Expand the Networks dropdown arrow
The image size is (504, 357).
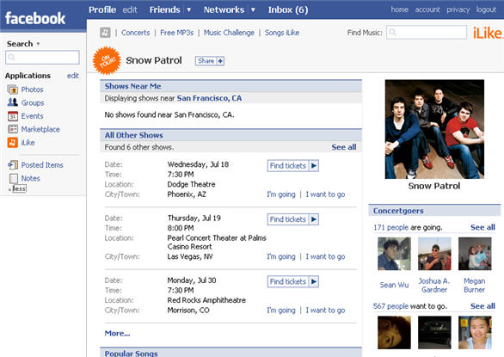coord(253,10)
